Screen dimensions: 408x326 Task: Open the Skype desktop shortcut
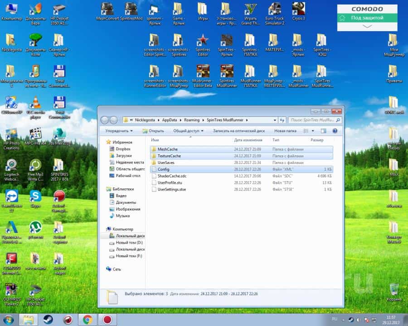pyautogui.click(x=35, y=197)
